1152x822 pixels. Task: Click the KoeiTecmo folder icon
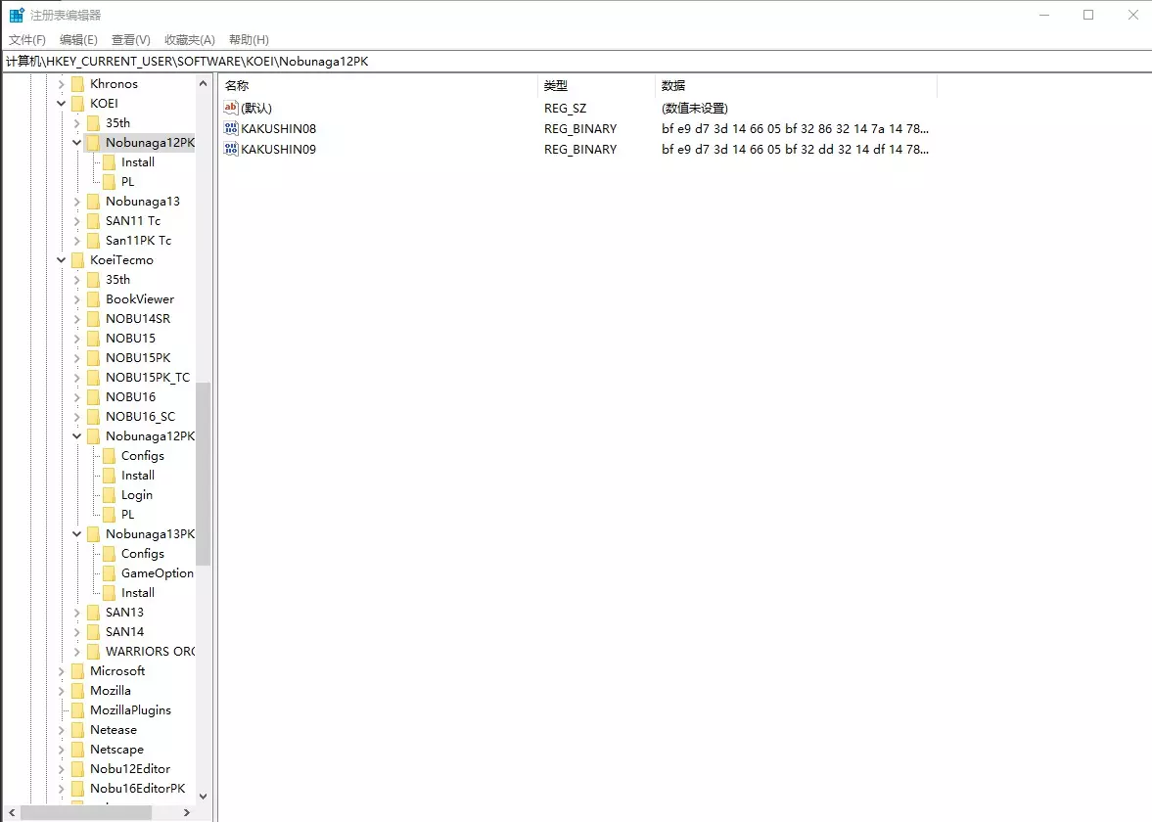point(78,260)
